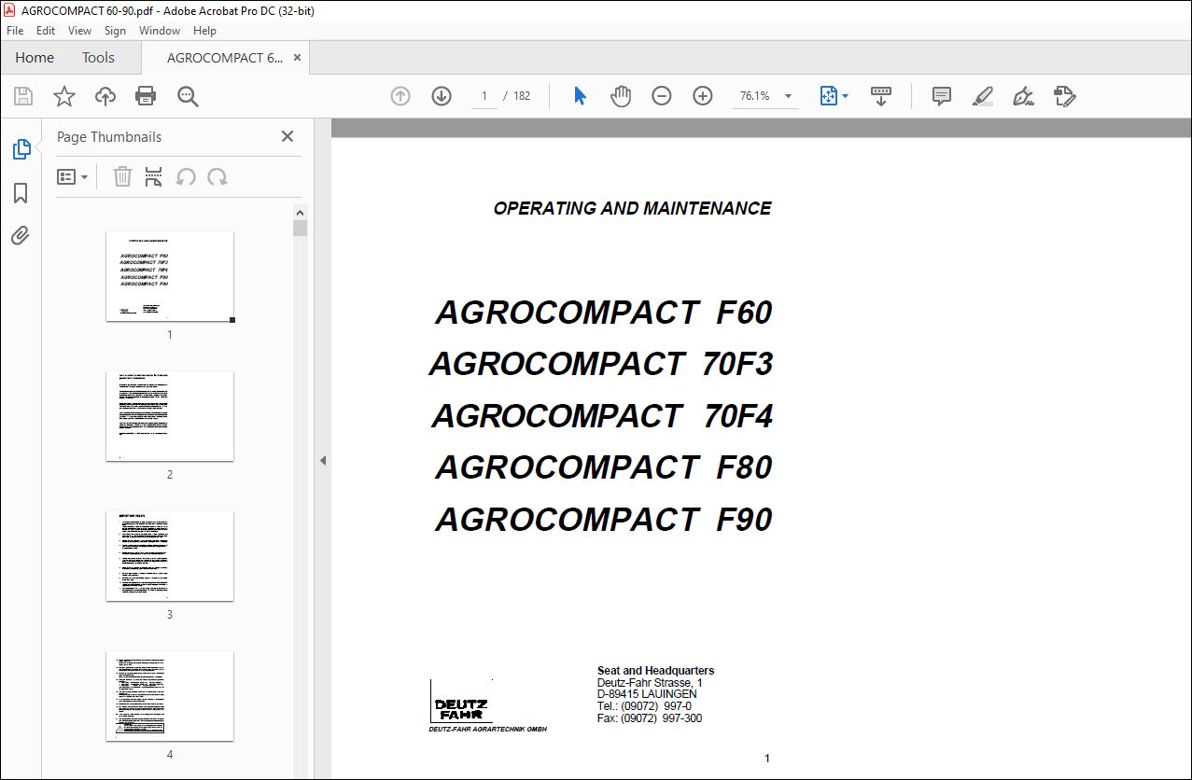
Task: Click the OPERATING AND MAINTENANCE heading
Action: click(632, 209)
